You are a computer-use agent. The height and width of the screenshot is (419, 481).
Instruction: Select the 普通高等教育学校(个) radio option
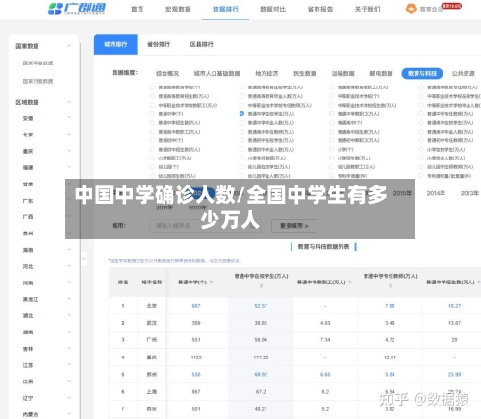pos(152,87)
